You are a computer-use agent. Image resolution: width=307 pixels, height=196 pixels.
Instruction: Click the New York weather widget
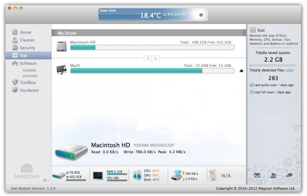(x=153, y=14)
